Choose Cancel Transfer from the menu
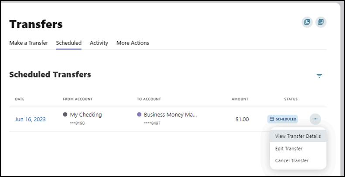 292,160
